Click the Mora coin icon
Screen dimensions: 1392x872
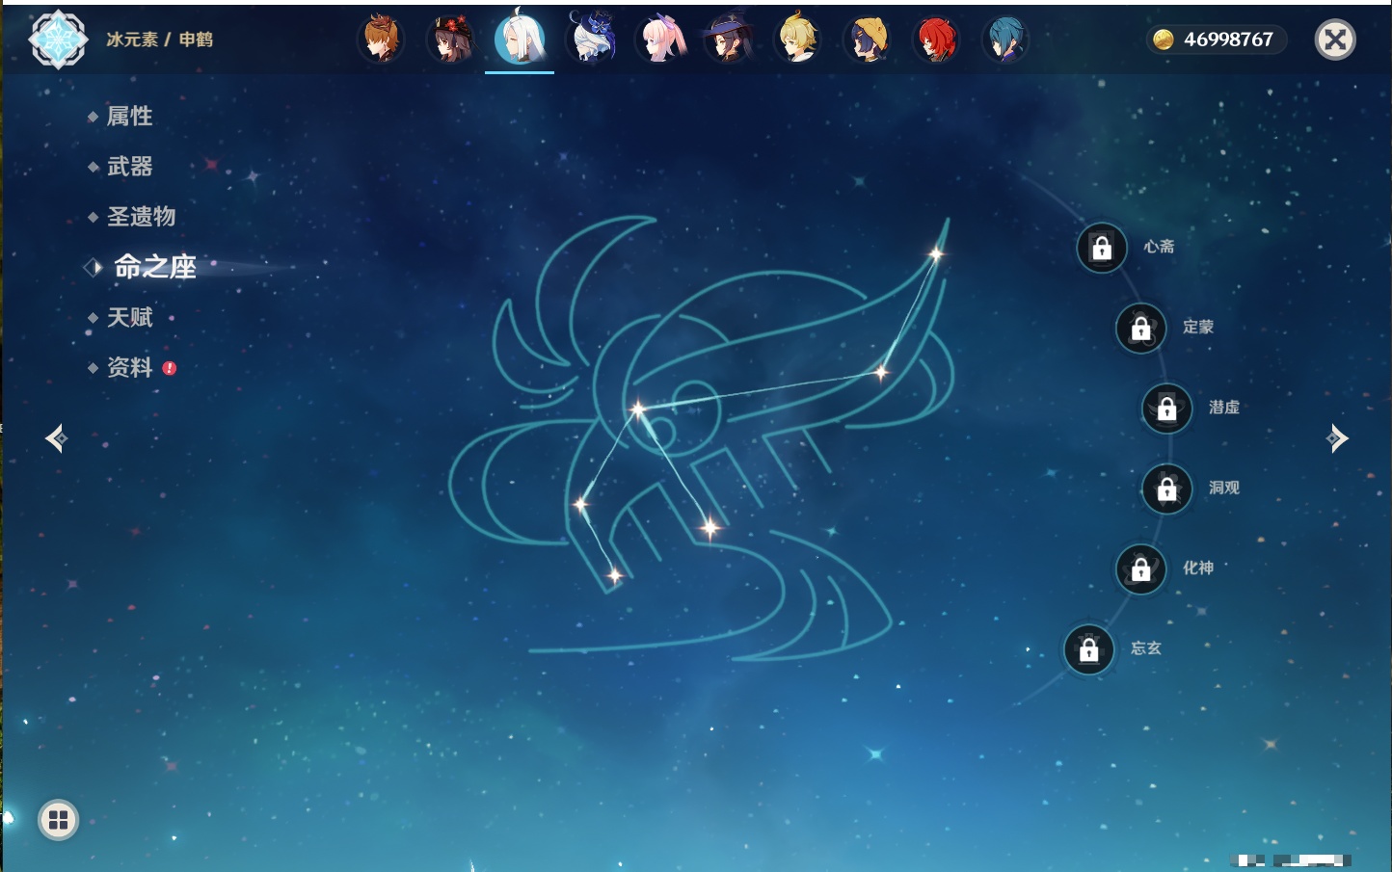(x=1164, y=40)
